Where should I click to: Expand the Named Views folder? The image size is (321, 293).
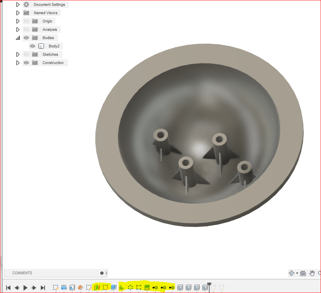coord(18,13)
